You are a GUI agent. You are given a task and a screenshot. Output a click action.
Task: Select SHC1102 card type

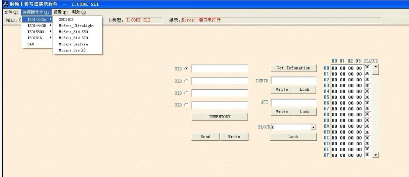pos(77,19)
